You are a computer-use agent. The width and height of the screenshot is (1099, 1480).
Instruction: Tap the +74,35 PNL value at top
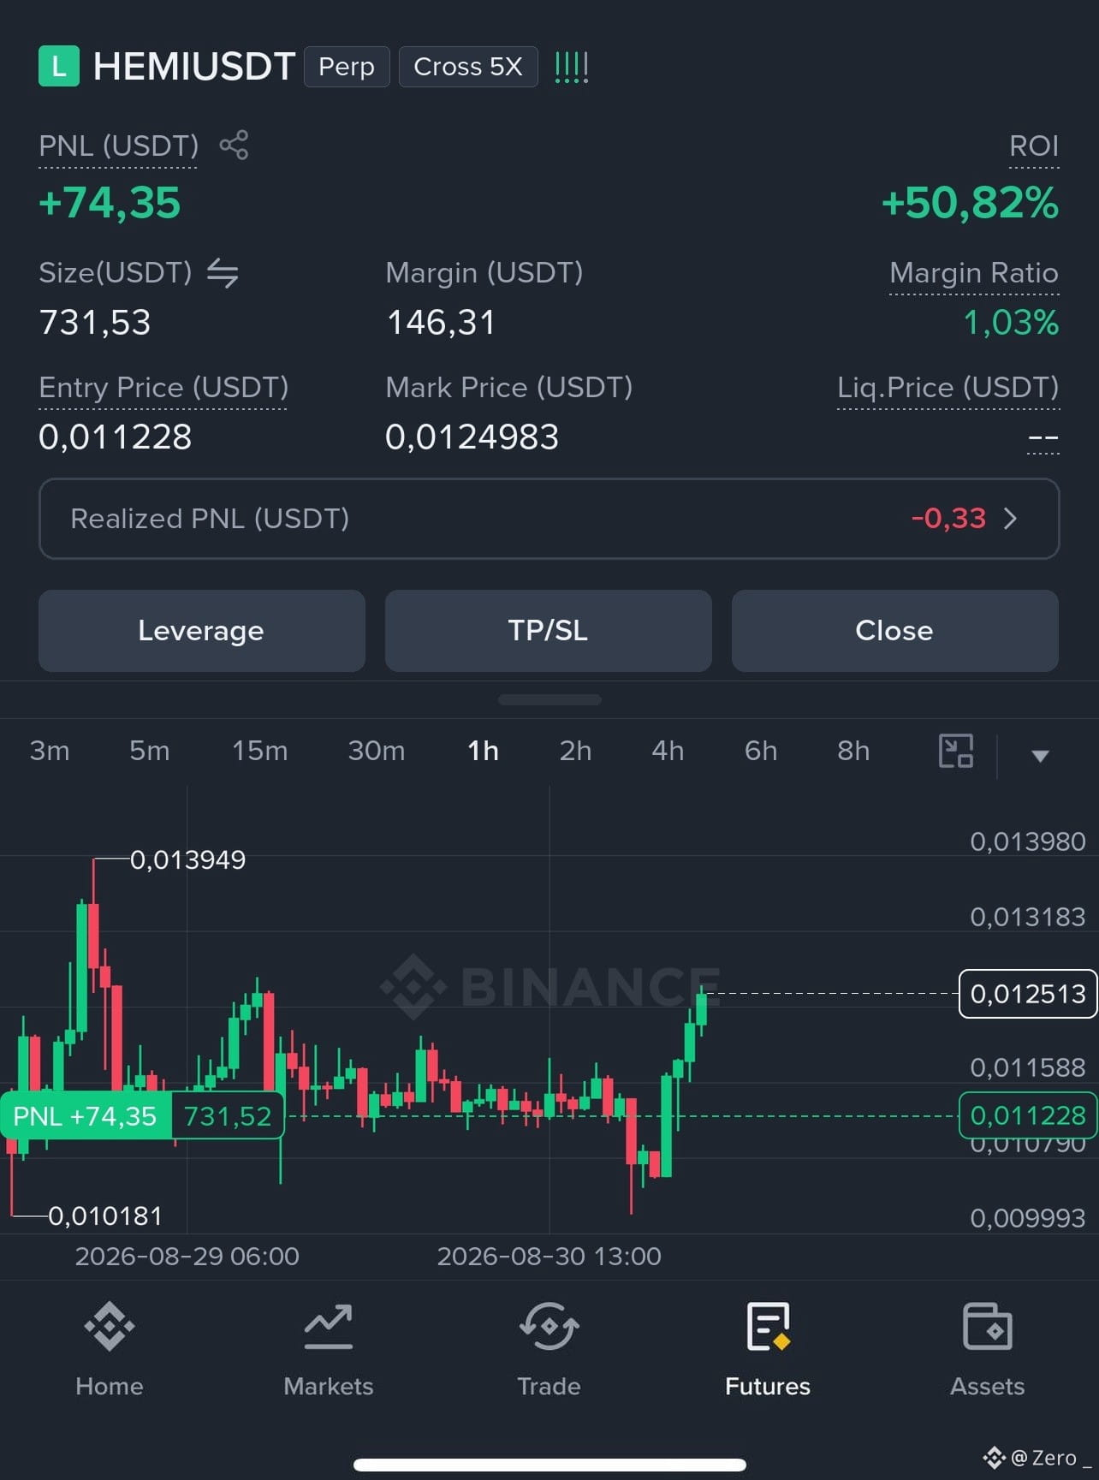tap(110, 203)
